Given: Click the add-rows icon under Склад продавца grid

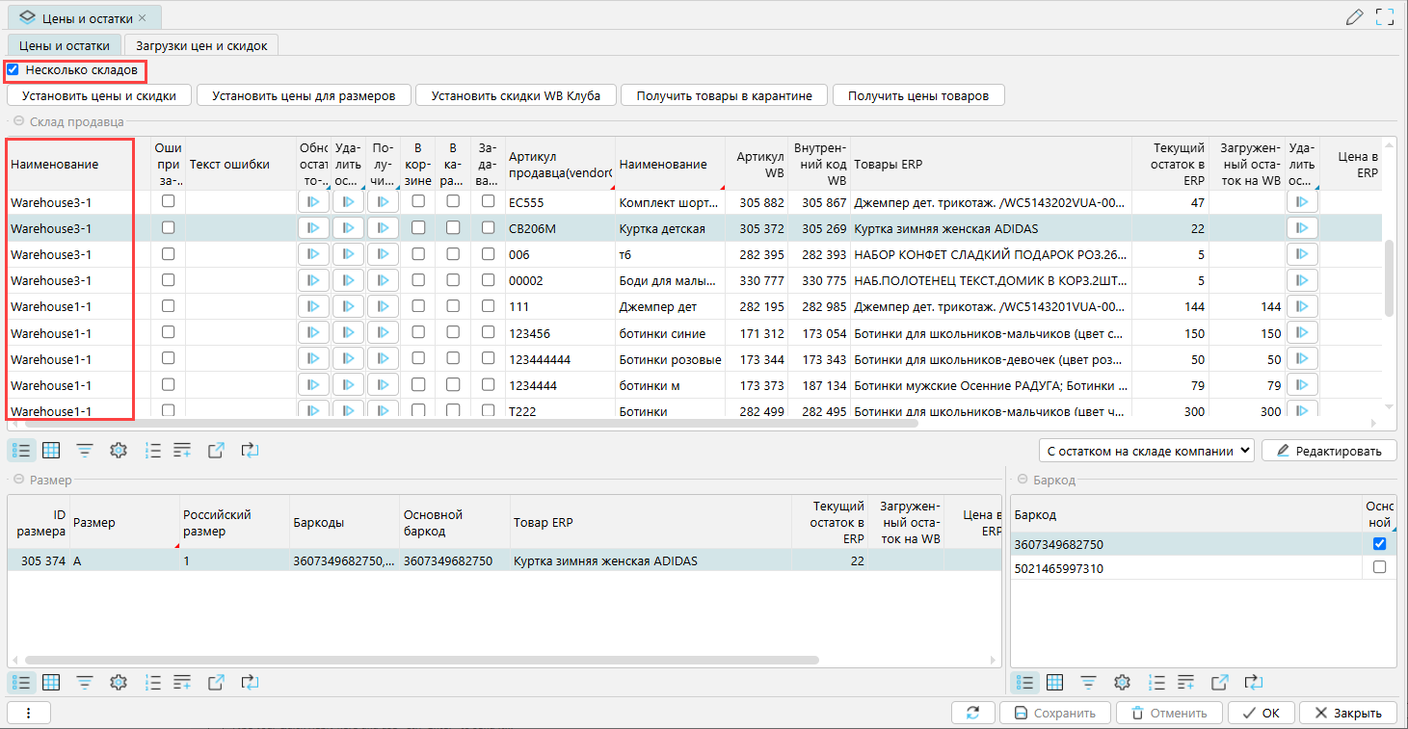Looking at the screenshot, I should tap(182, 450).
